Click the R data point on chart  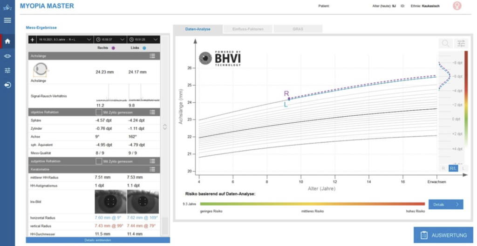[x=289, y=99]
